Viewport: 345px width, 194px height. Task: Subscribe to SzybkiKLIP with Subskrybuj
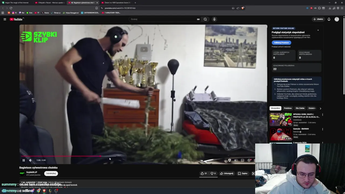click(51, 174)
